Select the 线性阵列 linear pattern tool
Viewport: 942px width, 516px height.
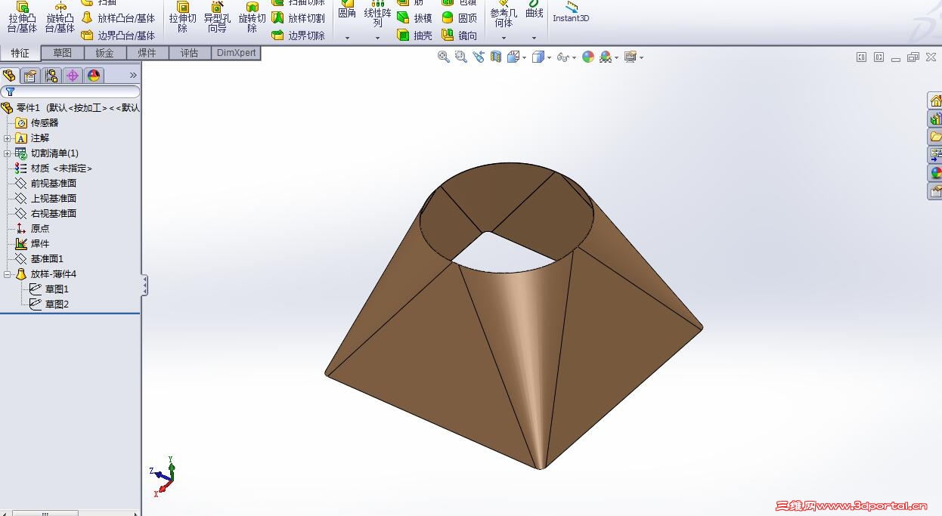(377, 14)
